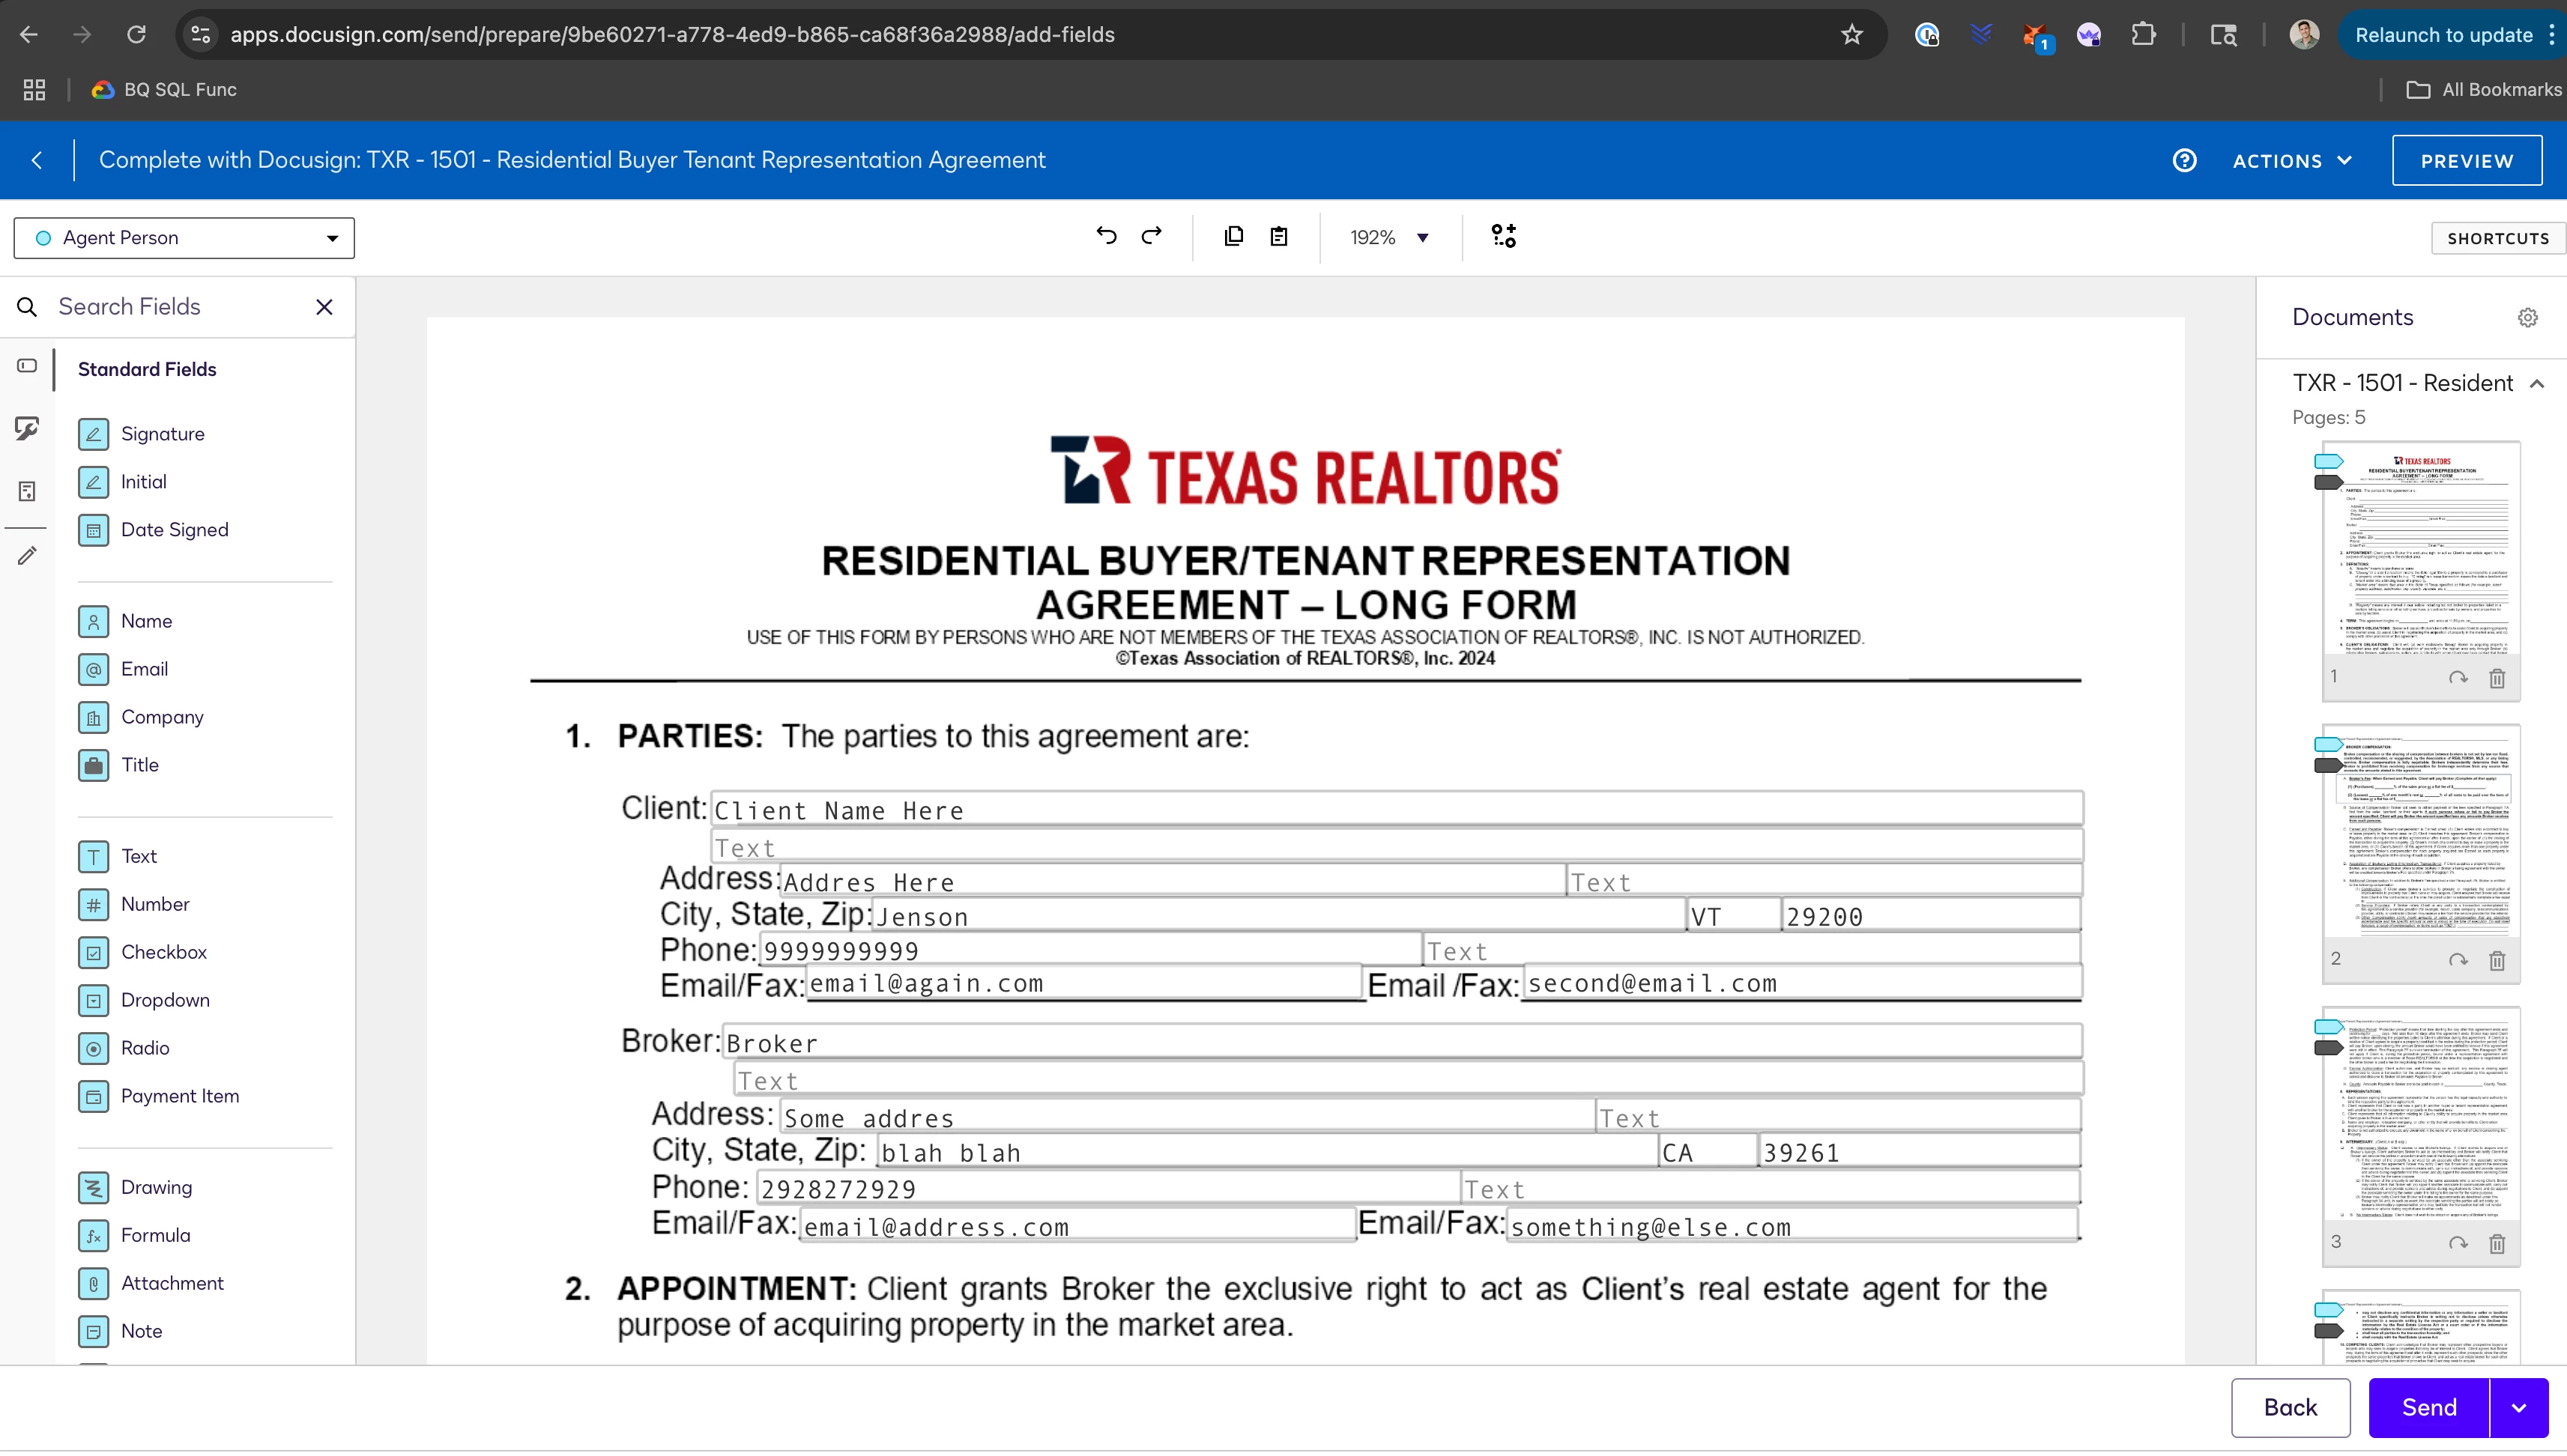Select the Text field tool
The image size is (2567, 1456).
pyautogui.click(x=118, y=856)
